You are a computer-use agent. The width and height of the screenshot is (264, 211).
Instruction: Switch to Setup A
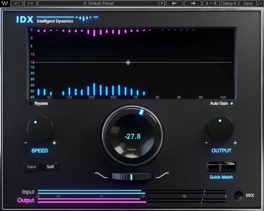tap(229, 3)
